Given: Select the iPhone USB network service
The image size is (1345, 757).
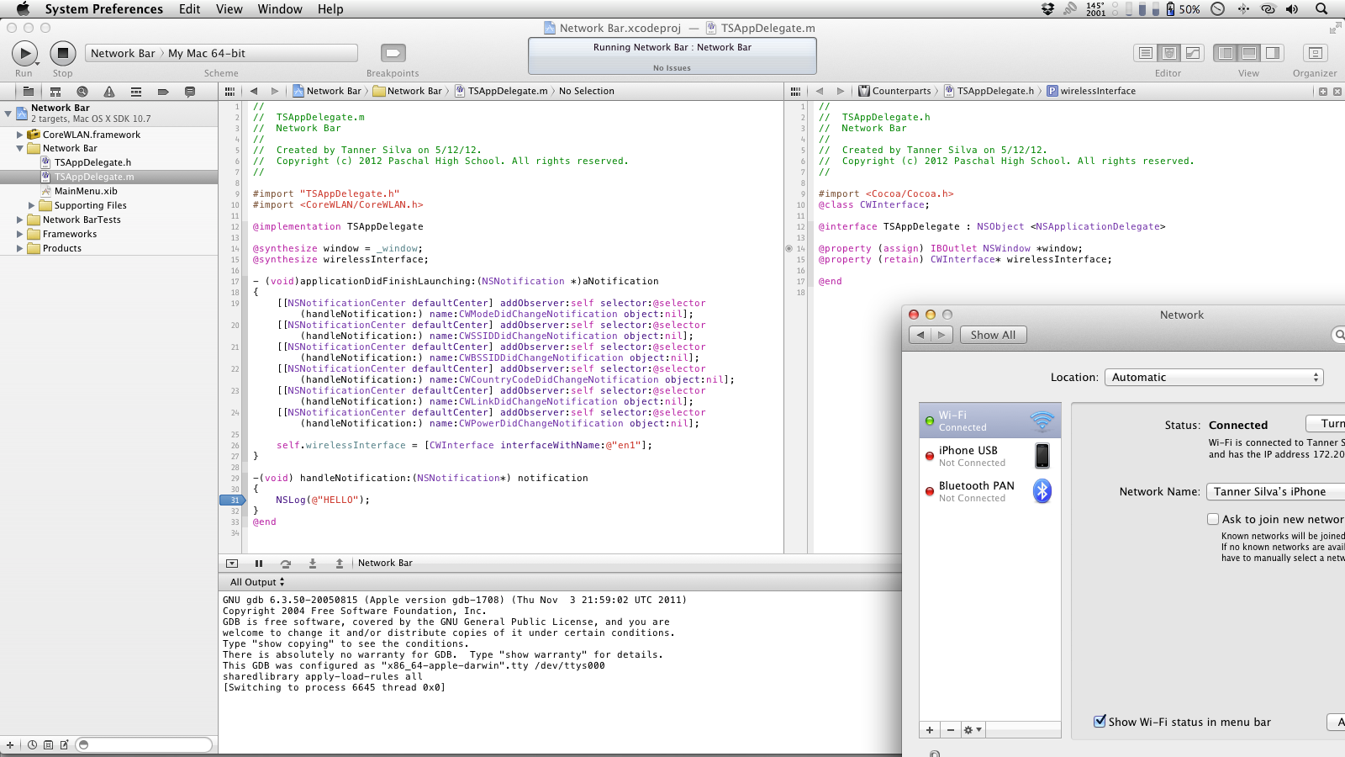Looking at the screenshot, I should [990, 456].
